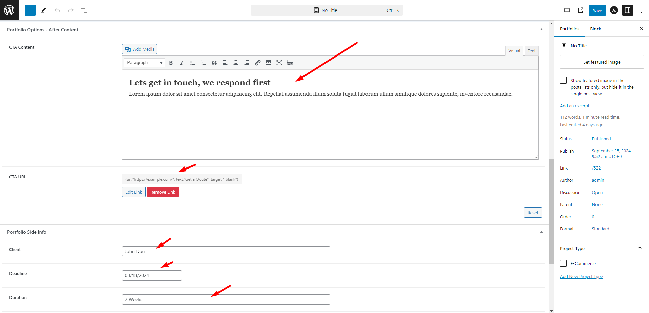Change the Open discussion setting

point(597,192)
